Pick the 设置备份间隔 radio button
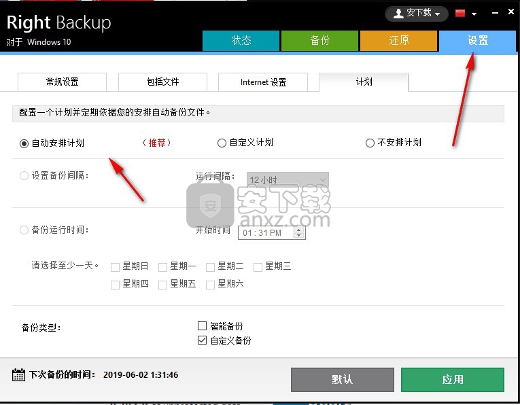 [x=24, y=175]
